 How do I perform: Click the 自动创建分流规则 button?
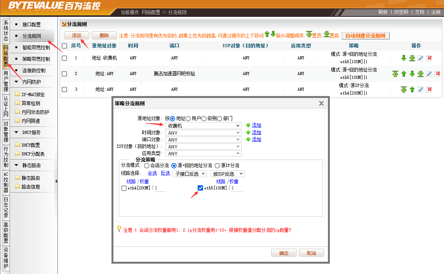coord(365,36)
